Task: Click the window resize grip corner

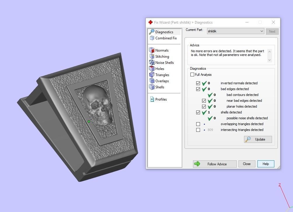Action: point(279,167)
